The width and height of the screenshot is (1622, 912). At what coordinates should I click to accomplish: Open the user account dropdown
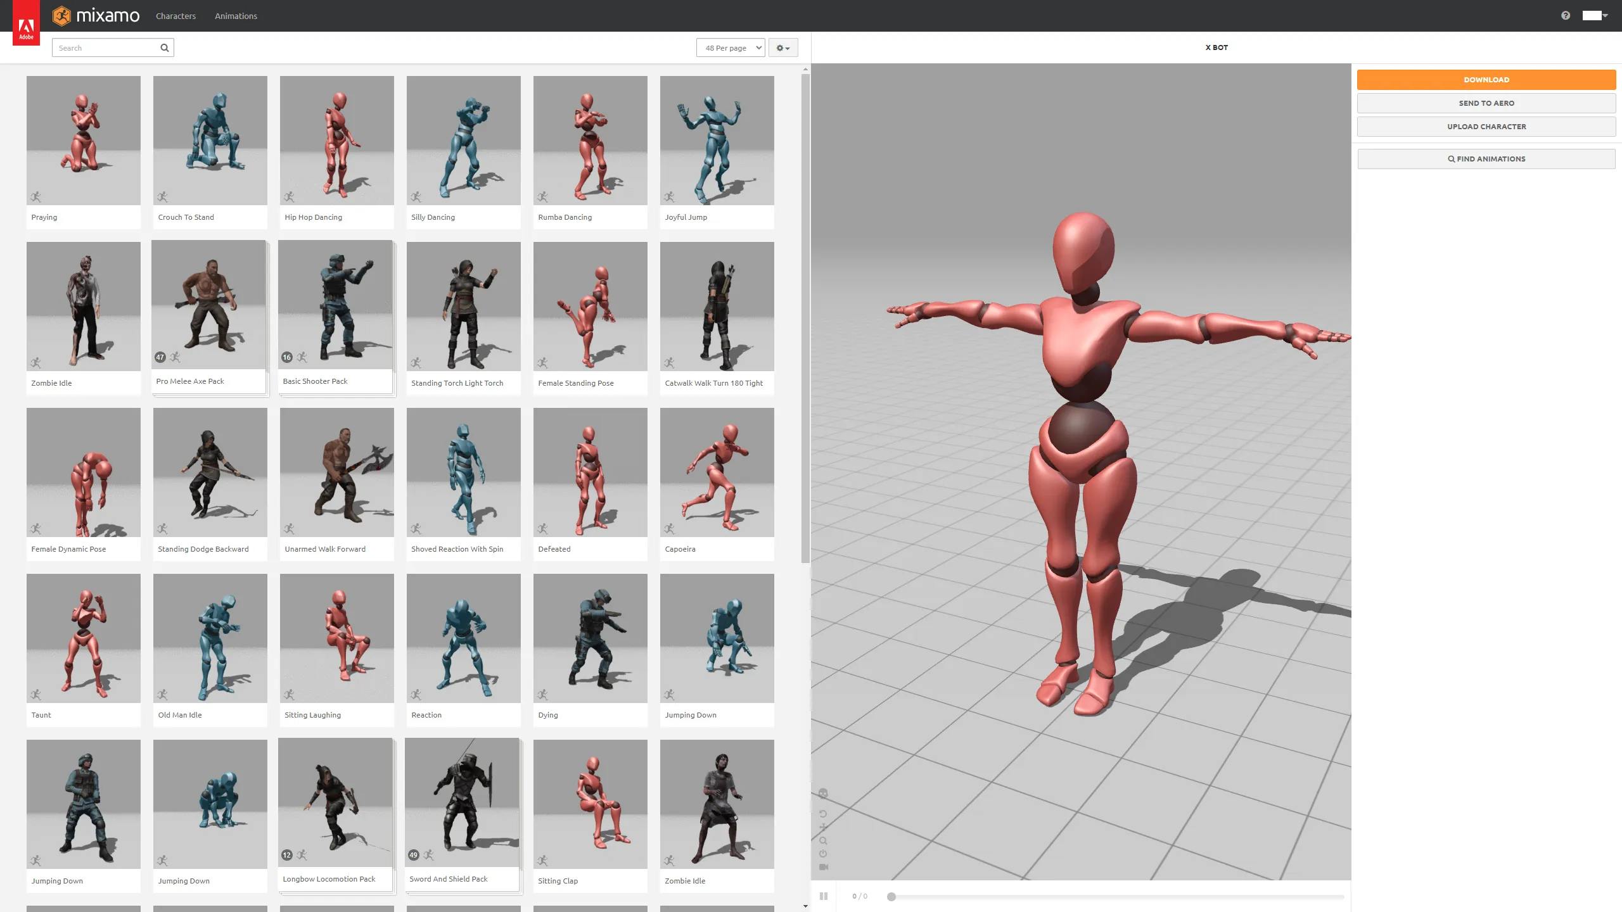pos(1595,15)
